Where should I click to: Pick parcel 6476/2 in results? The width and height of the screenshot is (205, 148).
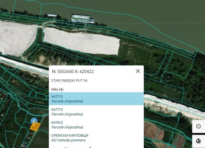[x=97, y=125]
